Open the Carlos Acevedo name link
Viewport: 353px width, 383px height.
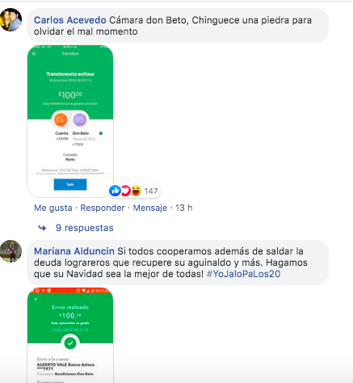pos(70,20)
